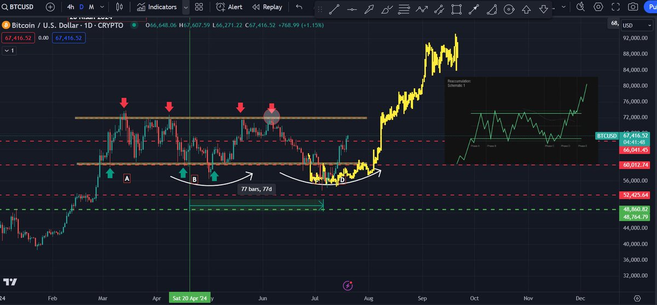Click the 66,041.45 red price label

(x=635, y=150)
